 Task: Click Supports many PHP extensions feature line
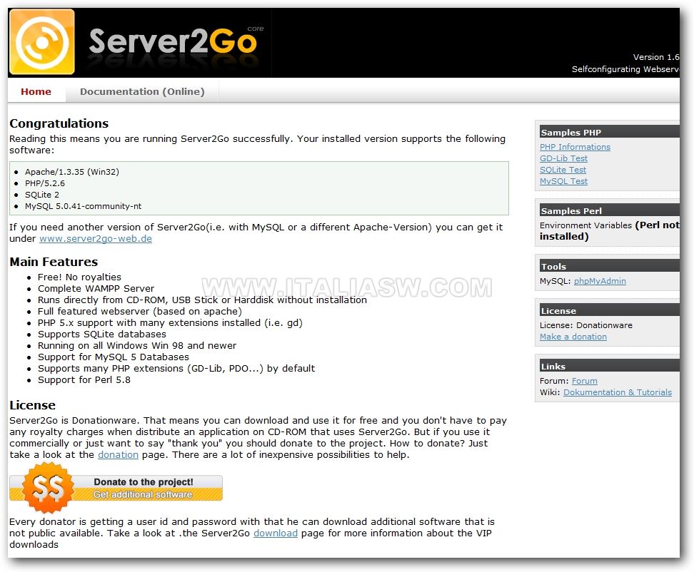(176, 369)
